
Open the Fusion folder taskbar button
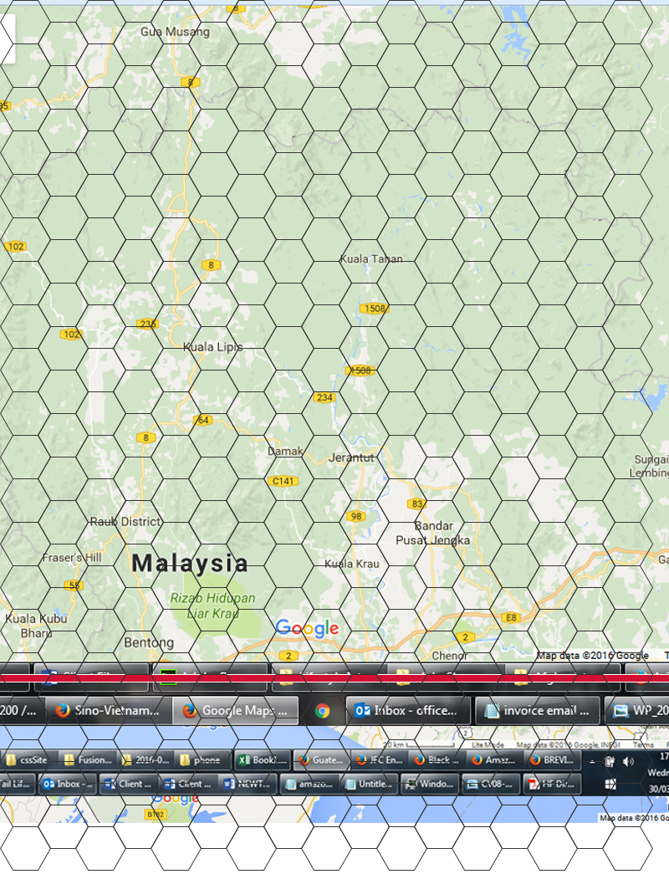pyautogui.click(x=88, y=759)
